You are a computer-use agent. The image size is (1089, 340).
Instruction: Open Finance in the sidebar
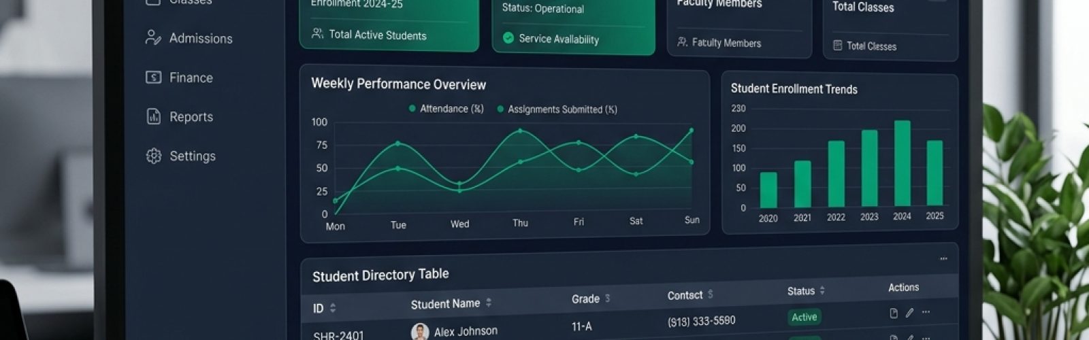[180, 78]
